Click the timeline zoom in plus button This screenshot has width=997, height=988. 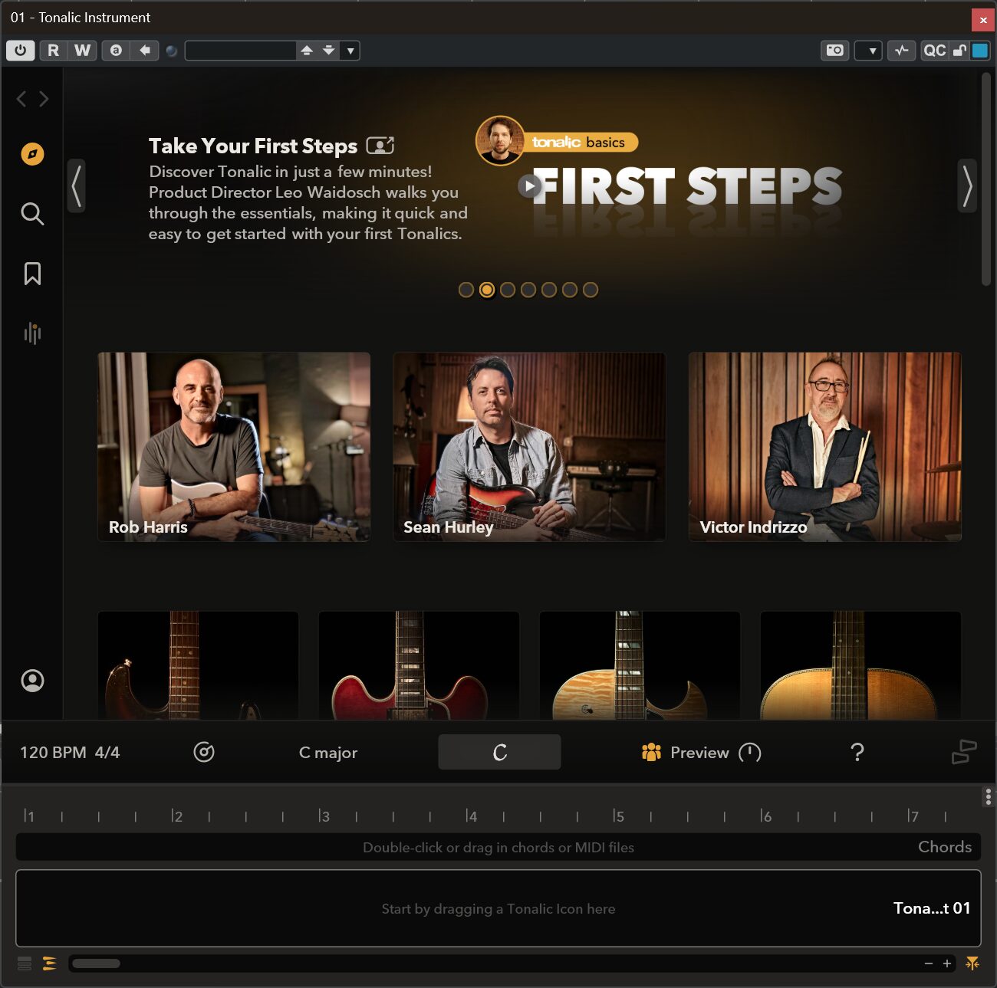click(947, 963)
